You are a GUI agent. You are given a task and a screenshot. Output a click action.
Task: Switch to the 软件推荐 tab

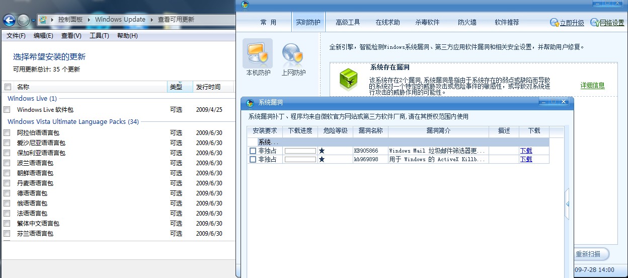click(507, 22)
